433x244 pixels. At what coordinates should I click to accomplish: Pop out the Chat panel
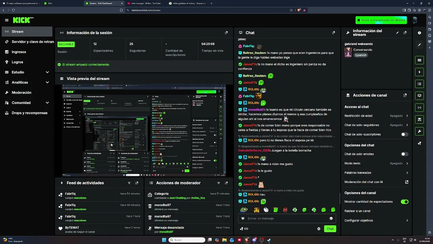click(x=334, y=33)
